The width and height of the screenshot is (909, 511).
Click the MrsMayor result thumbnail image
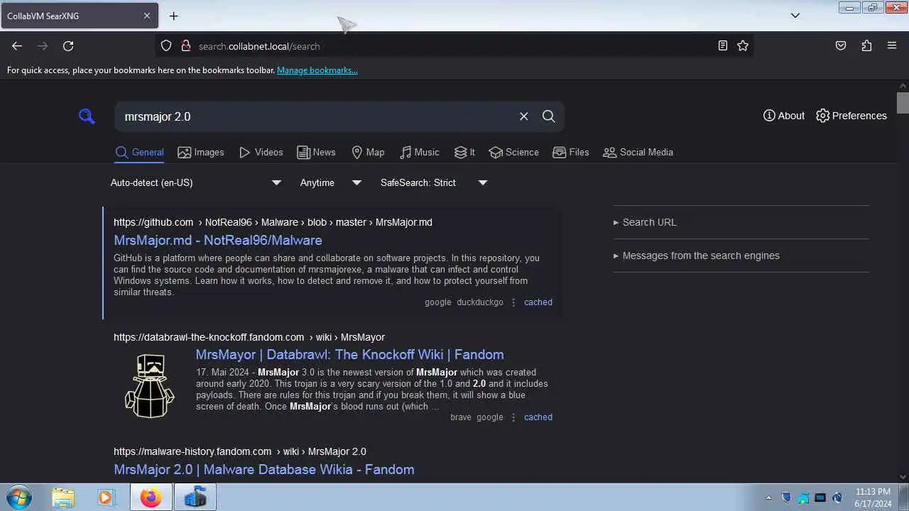pyautogui.click(x=150, y=386)
